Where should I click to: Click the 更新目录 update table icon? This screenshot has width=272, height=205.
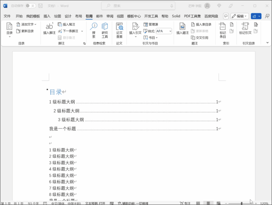point(18,31)
